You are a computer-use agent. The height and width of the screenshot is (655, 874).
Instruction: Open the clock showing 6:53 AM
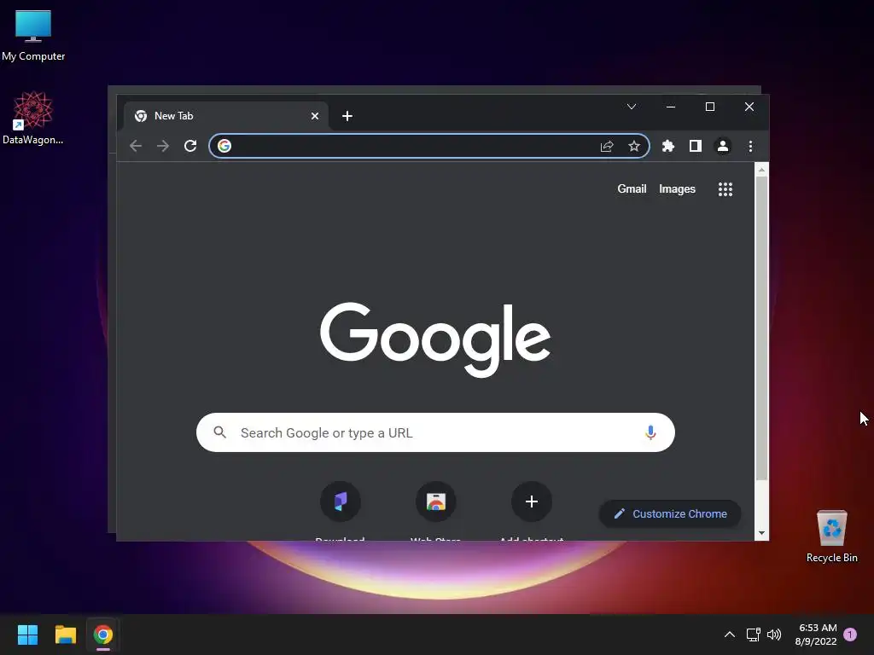817,635
